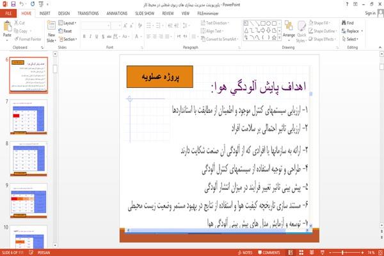
Task: Toggle Italic formatting
Action: (x=90, y=37)
